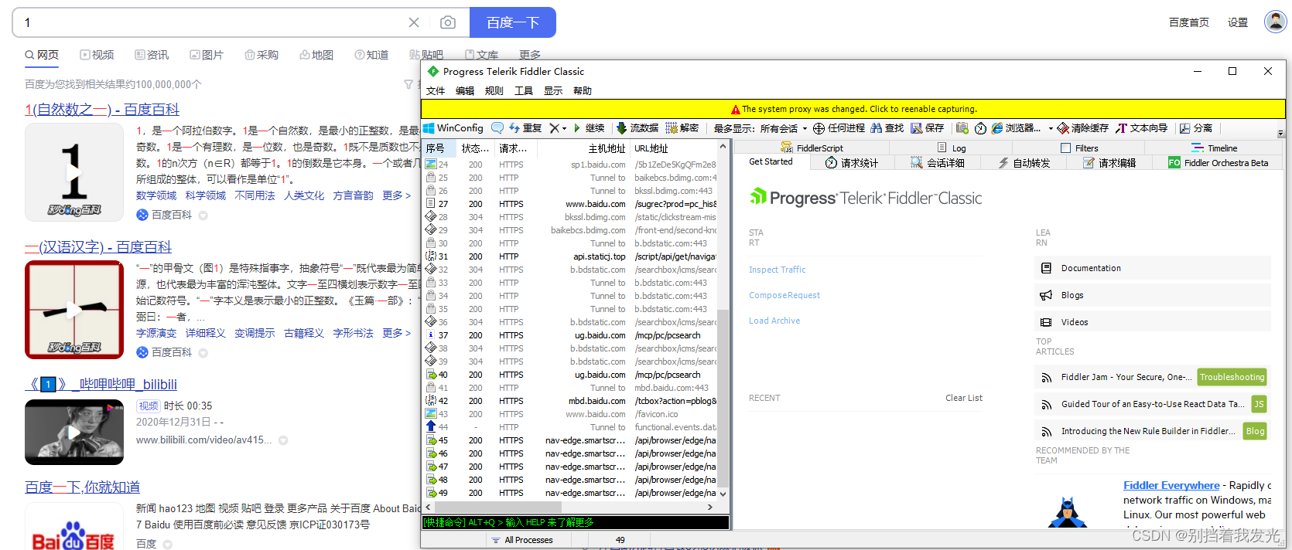The height and width of the screenshot is (550, 1292).
Task: Click the Resume (继续) green arrow button
Action: click(589, 128)
